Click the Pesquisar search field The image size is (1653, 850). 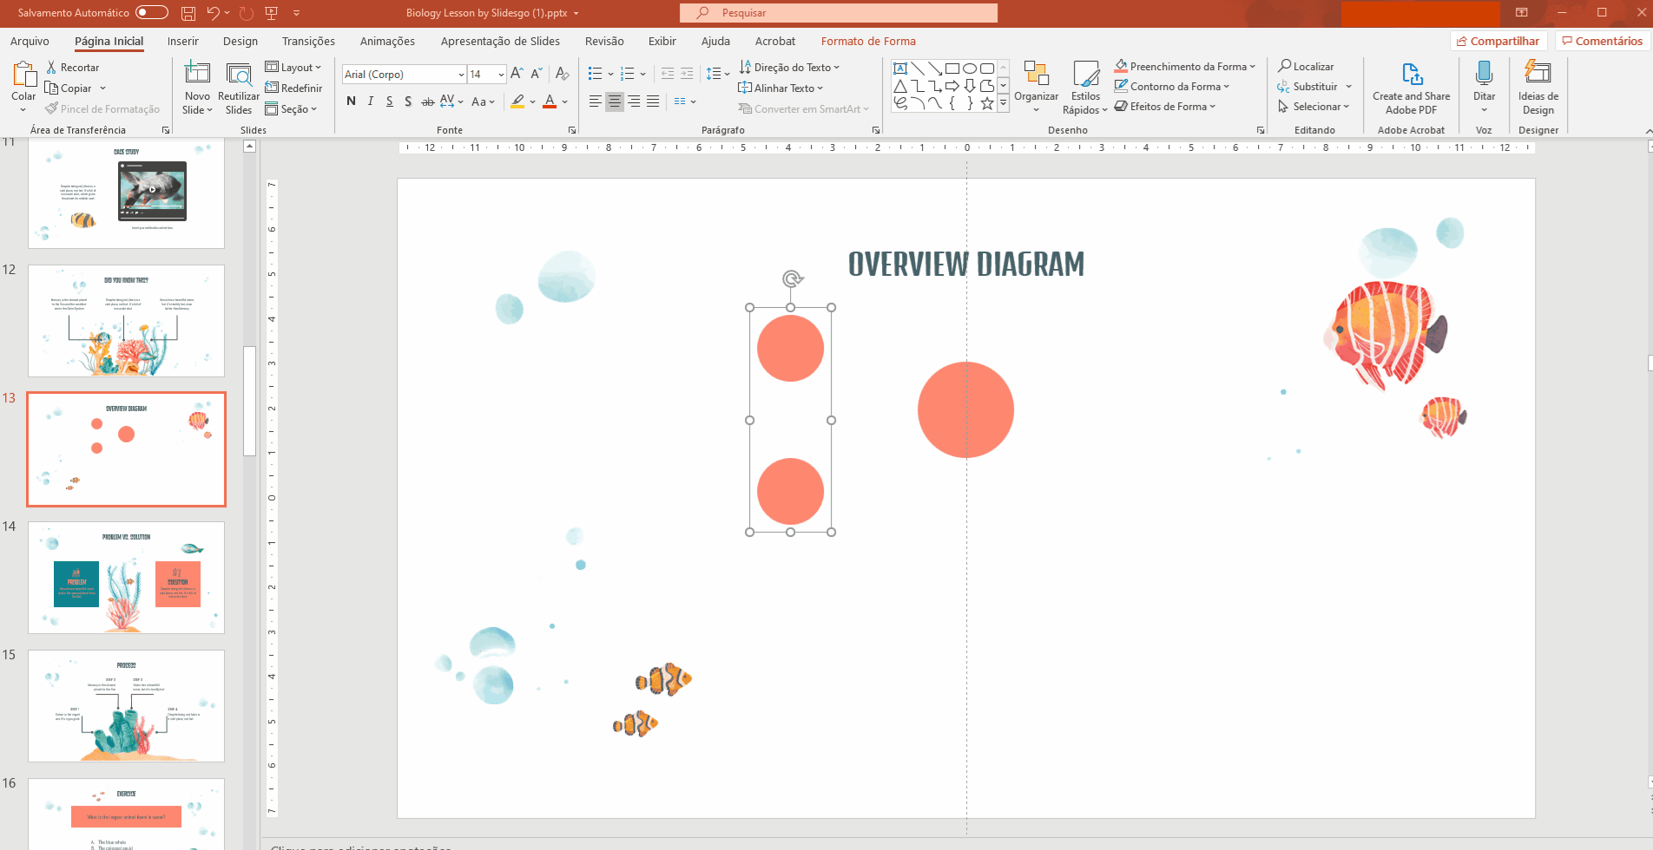pos(839,13)
